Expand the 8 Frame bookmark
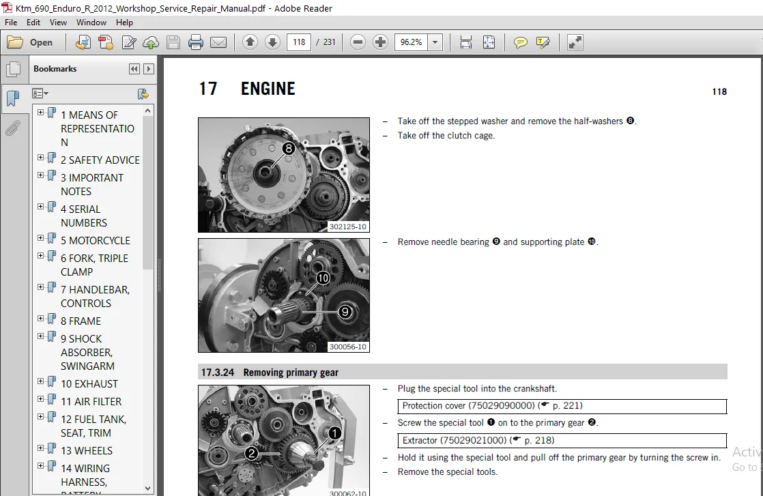Viewport: 763px width, 496px height. pyautogui.click(x=40, y=319)
